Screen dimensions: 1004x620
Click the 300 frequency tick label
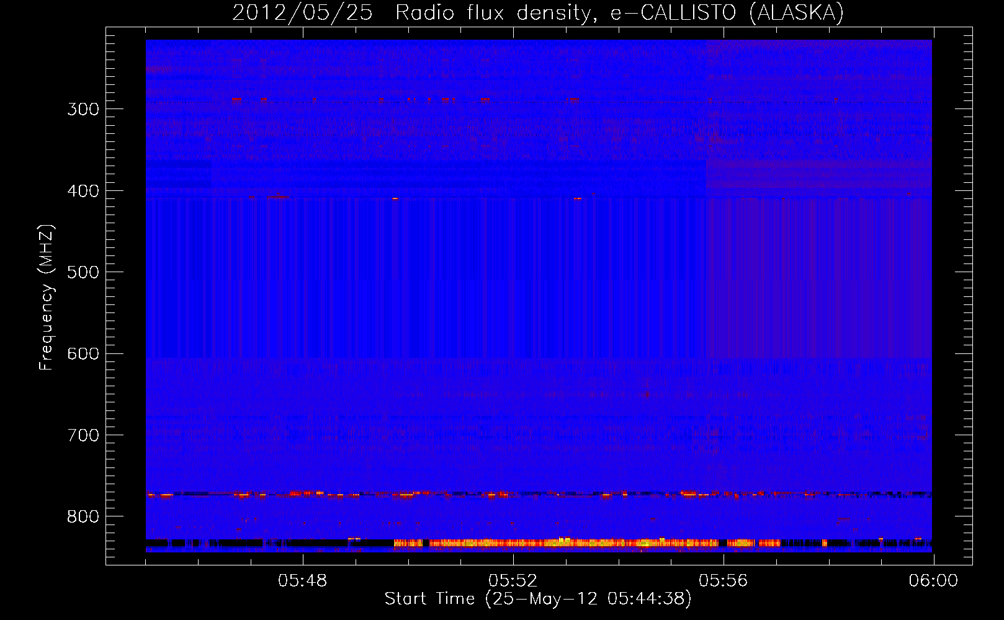(83, 109)
